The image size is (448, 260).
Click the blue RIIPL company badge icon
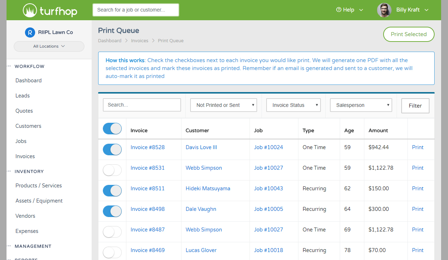30,32
